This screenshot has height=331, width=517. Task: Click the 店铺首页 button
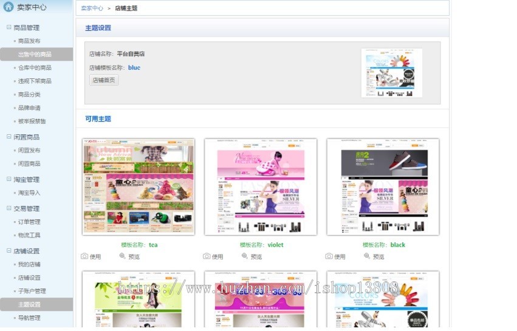104,80
